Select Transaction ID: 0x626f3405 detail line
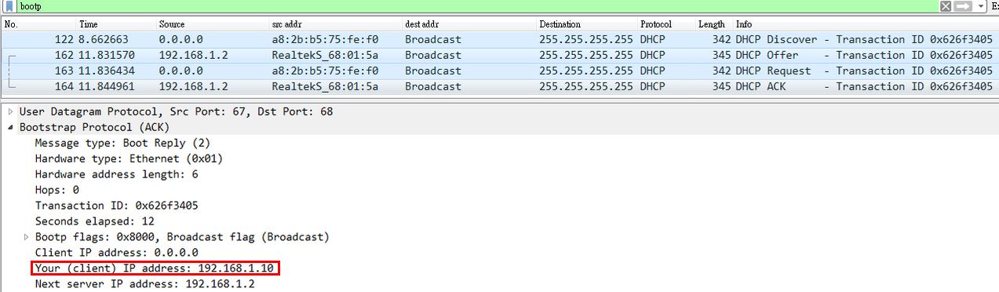This screenshot has height=292, width=999. 116,206
